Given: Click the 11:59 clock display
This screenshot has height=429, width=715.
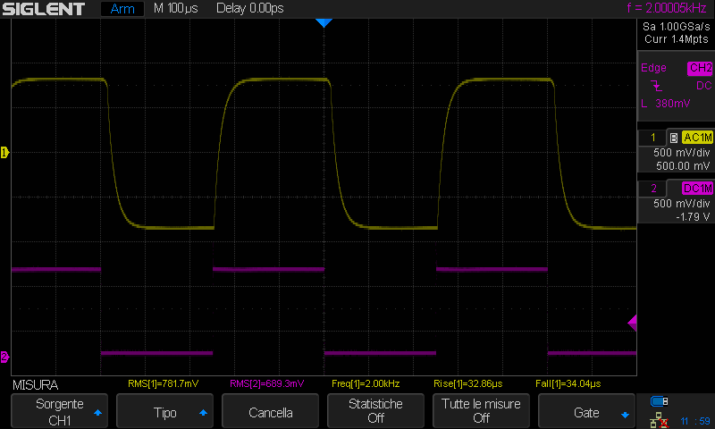Looking at the screenshot, I should [x=695, y=421].
